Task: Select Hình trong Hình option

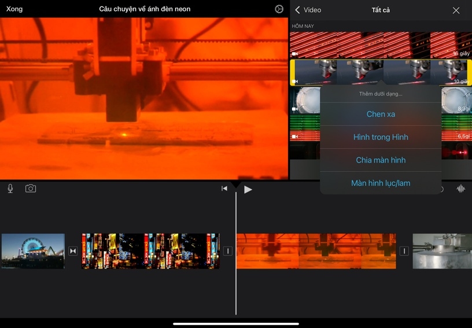Action: point(381,137)
